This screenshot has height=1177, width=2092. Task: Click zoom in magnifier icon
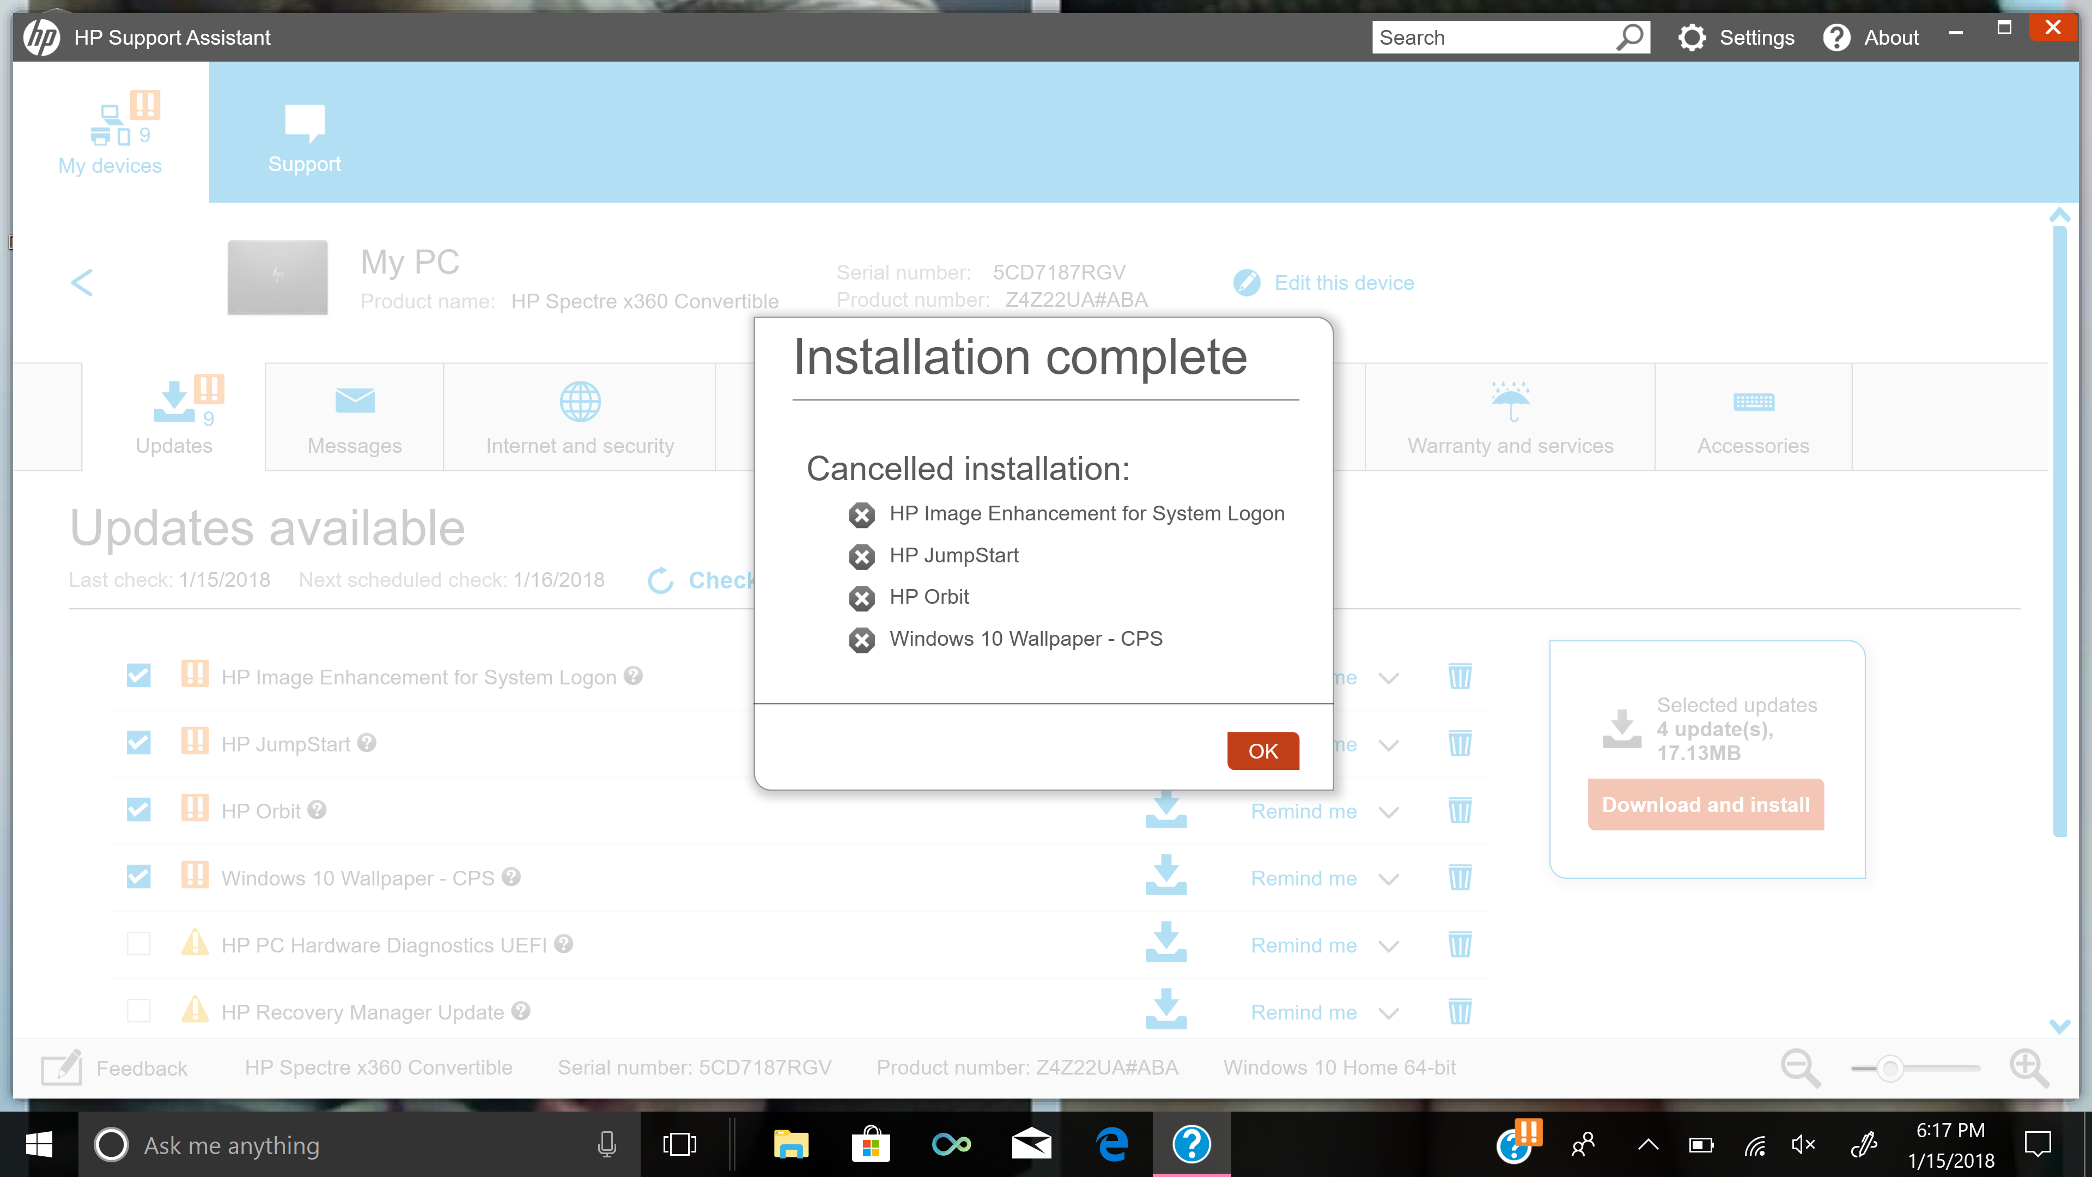click(x=2029, y=1068)
